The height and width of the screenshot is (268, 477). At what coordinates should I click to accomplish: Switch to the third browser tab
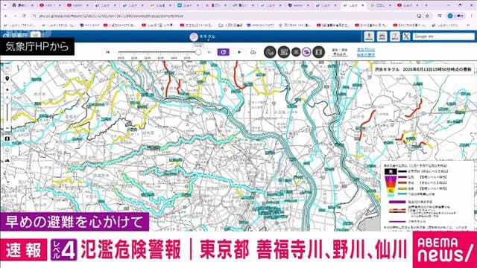tap(78, 5)
